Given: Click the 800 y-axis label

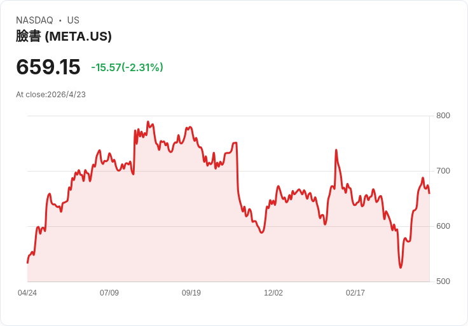Looking at the screenshot, I should pos(443,116).
